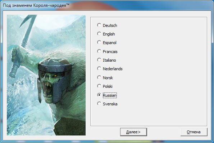This screenshot has height=143, width=214.
Task: Click the English label text
Action: (x=109, y=34)
